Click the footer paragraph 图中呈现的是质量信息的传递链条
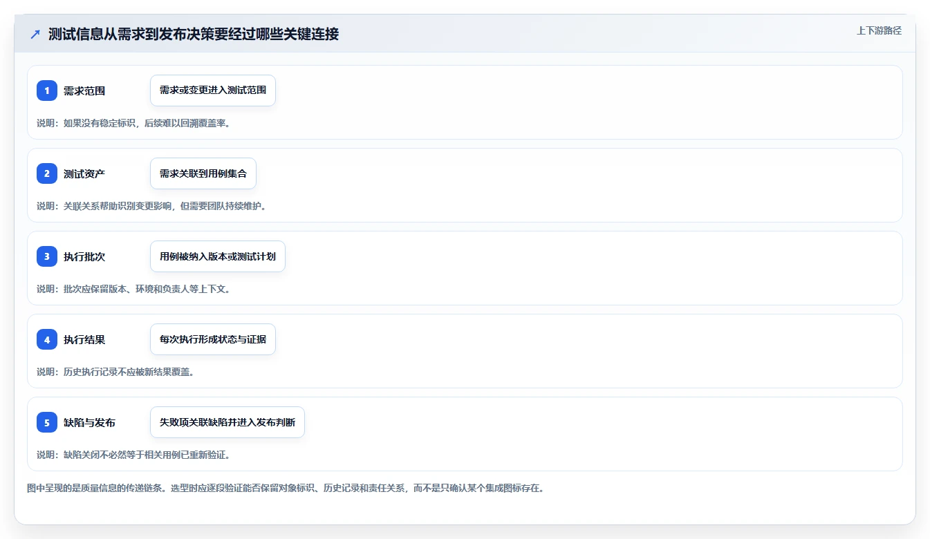Screen dimensions: 930x539 [286, 488]
